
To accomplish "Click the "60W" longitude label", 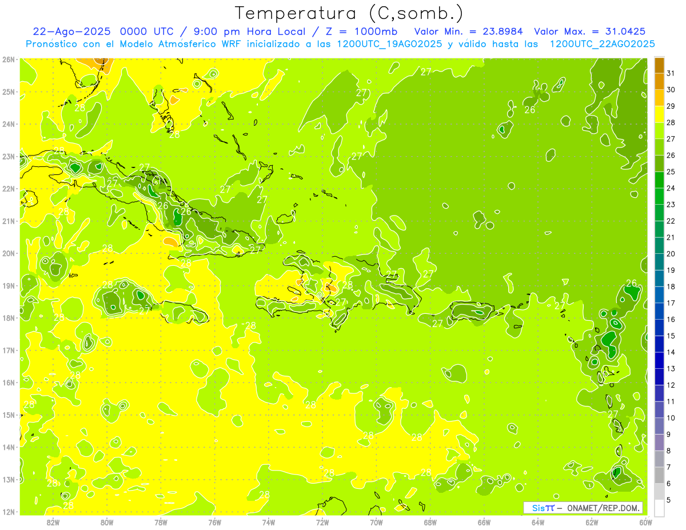I will [x=645, y=522].
